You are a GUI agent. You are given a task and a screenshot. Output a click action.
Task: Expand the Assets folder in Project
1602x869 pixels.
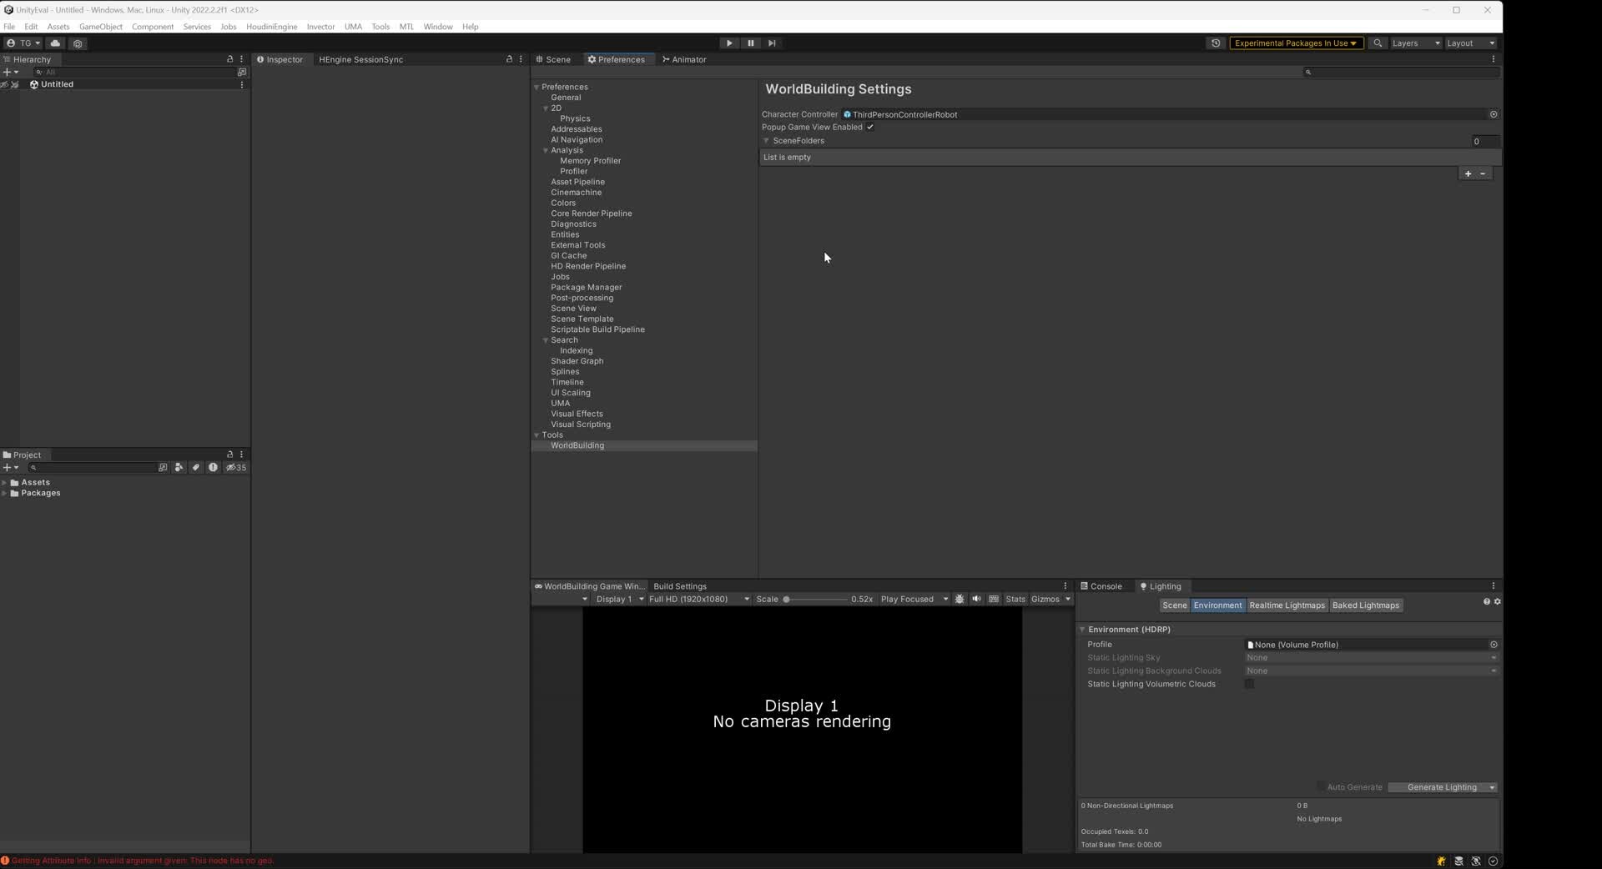[x=5, y=483]
